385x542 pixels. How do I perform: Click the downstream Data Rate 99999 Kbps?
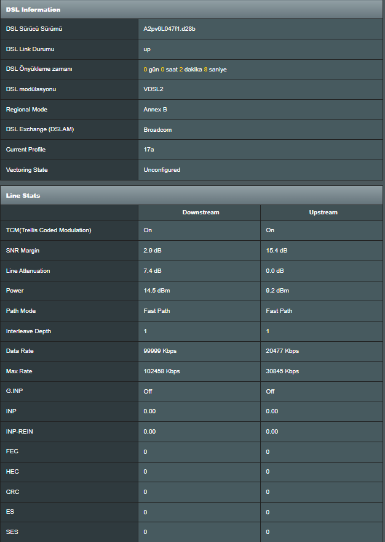[160, 351]
